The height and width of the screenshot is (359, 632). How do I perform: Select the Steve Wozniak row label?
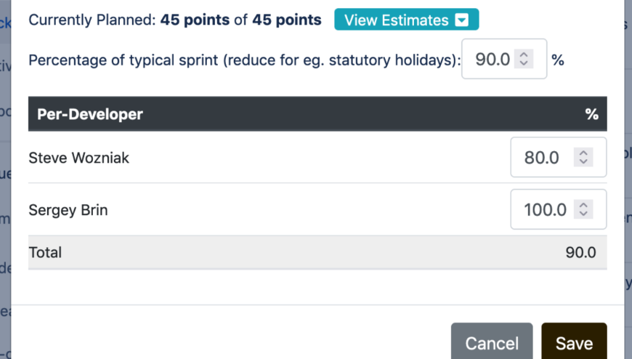tap(78, 157)
